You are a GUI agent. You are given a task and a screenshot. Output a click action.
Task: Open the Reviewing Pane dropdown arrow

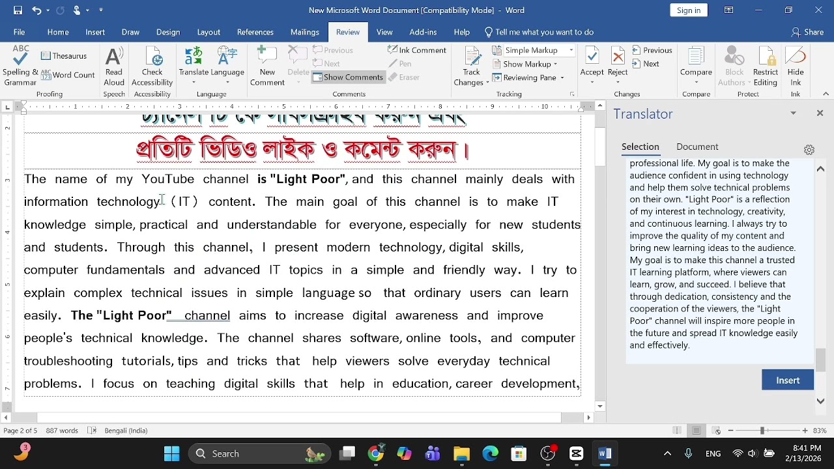pyautogui.click(x=562, y=78)
